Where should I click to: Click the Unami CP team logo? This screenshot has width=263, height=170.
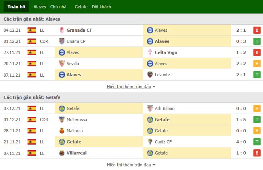tap(62, 41)
